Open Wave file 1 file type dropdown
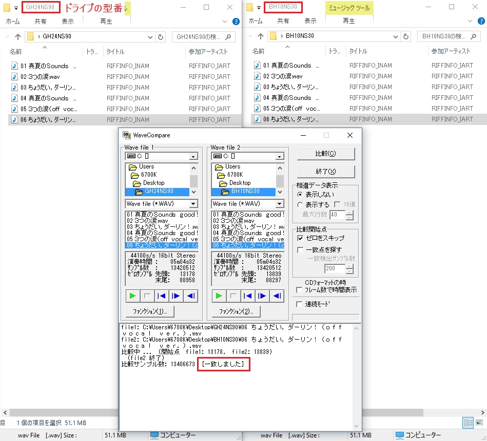This screenshot has width=487, height=441. tap(193, 204)
